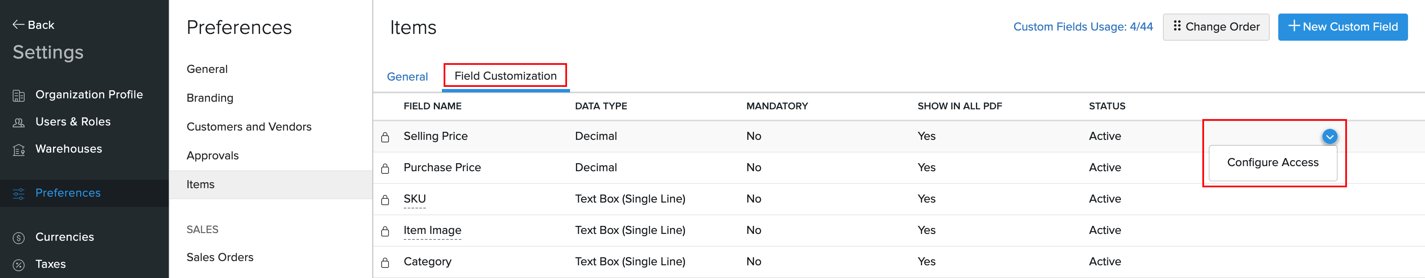Click the Currencies dollar icon

[19, 238]
